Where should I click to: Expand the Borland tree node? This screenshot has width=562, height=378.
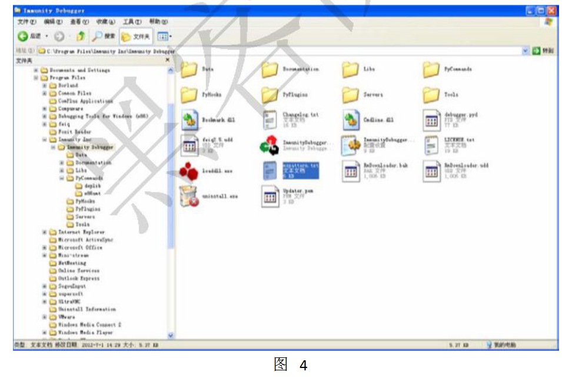[45, 86]
